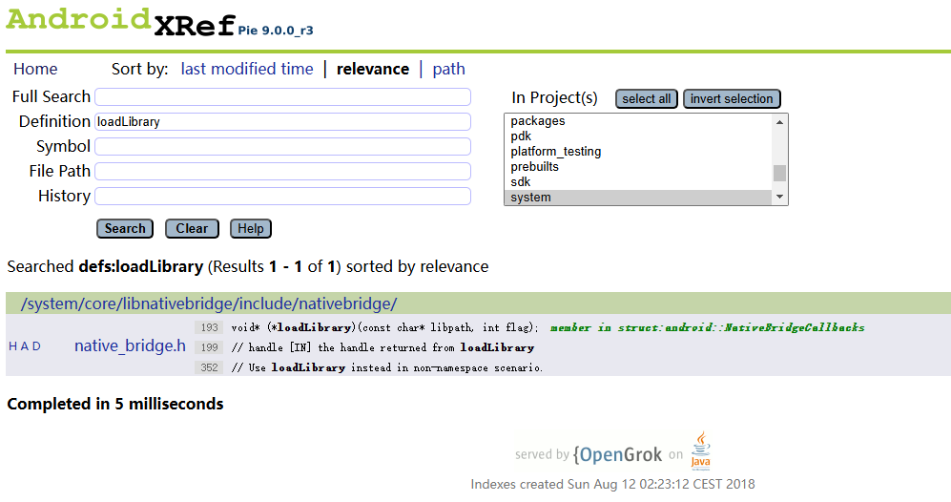This screenshot has height=502, width=951.
Task: Focus the Definition field containing loadLibrary
Action: [x=282, y=122]
